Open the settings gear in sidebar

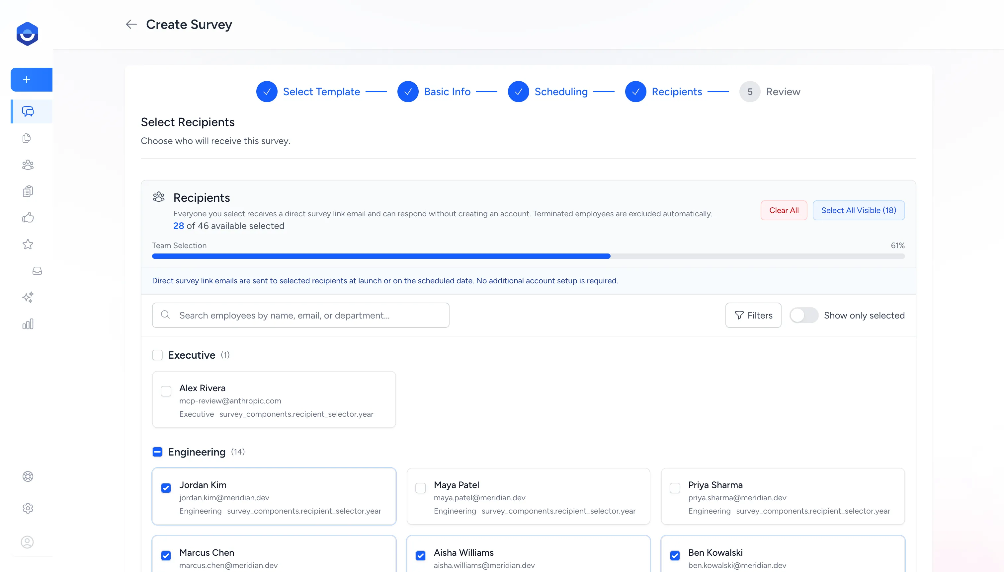click(x=28, y=508)
